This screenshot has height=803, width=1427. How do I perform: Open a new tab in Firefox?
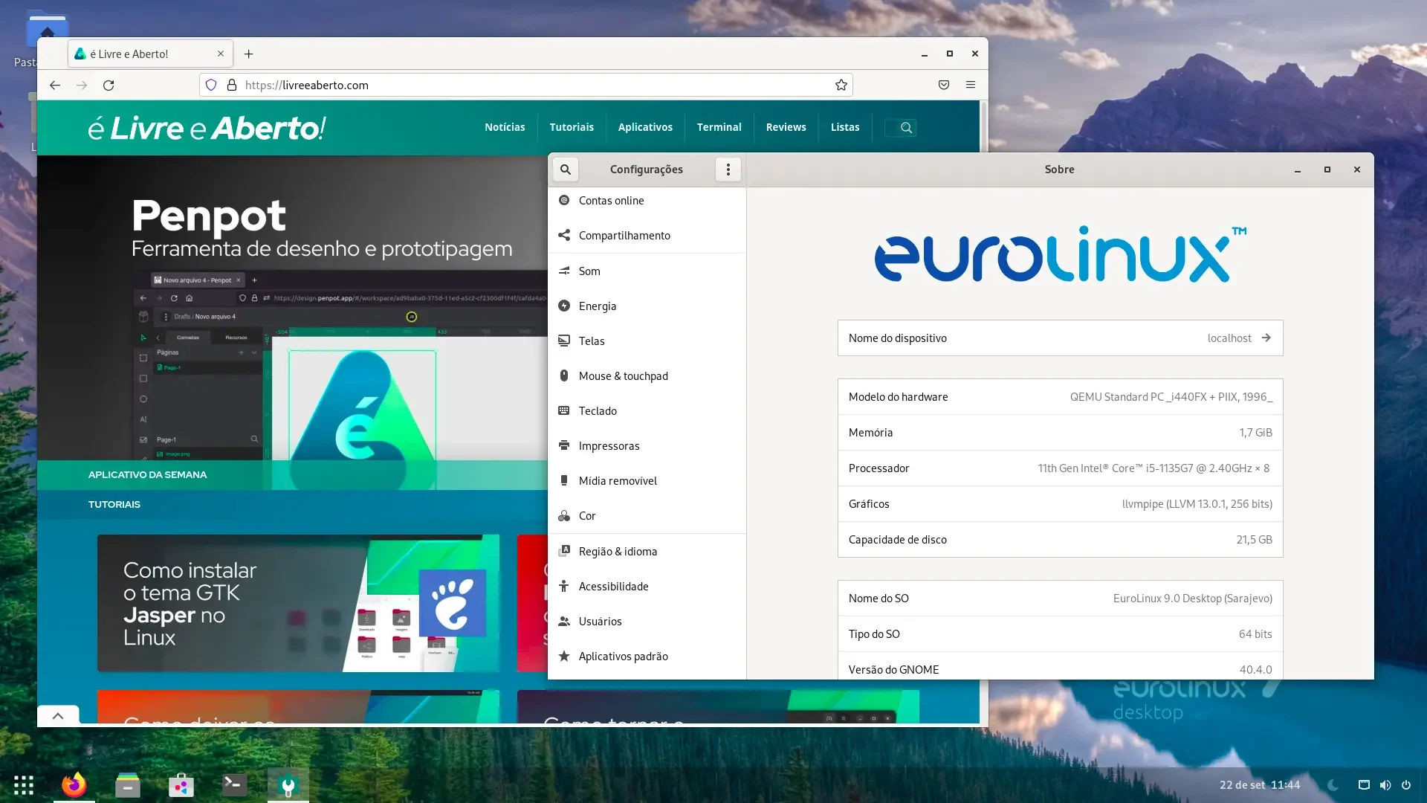click(x=249, y=54)
